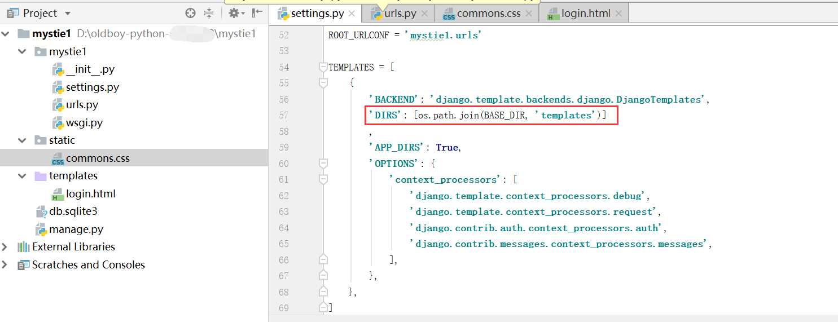Click the fold end marker at line 66
This screenshot has height=322, width=838.
pyautogui.click(x=323, y=260)
